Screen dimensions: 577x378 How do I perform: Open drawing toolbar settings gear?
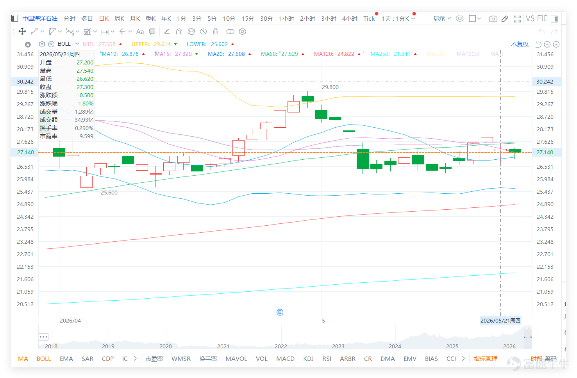click(243, 32)
